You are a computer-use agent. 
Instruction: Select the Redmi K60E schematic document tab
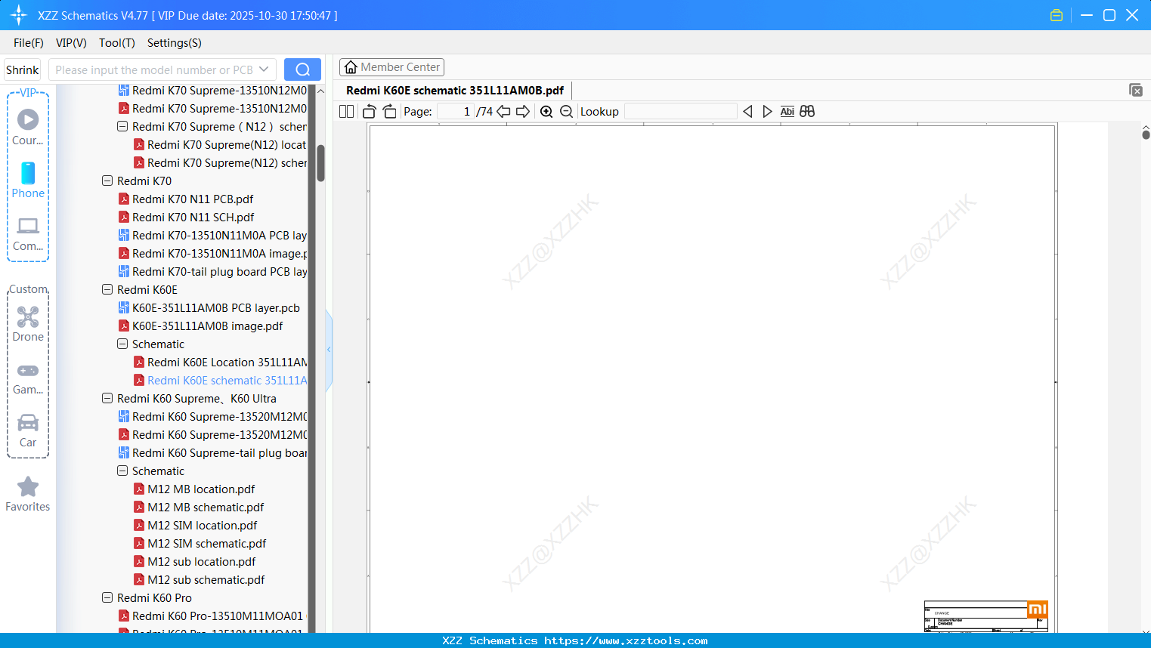(x=455, y=91)
